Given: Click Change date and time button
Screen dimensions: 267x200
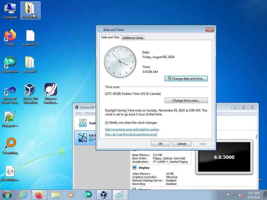Looking at the screenshot, I should pos(186,79).
